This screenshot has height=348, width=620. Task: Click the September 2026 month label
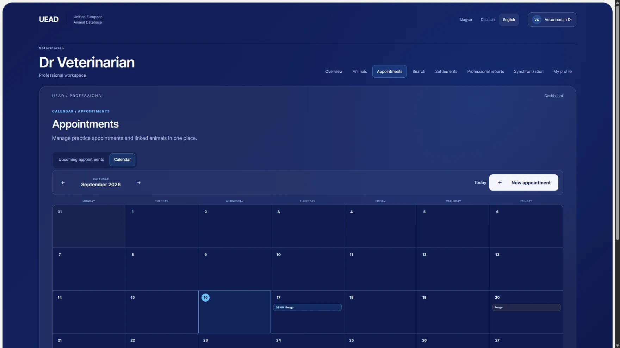(101, 185)
